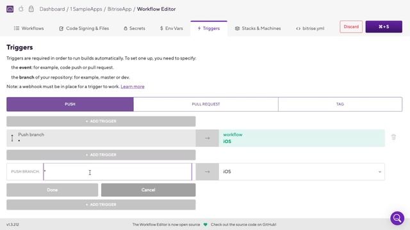Click the bottom ADD TRIGGER button
Viewport: 410px width, 230px height.
tap(101, 204)
